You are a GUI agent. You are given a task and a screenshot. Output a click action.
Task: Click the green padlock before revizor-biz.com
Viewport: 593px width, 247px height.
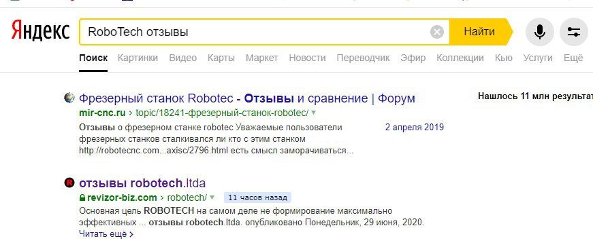tap(82, 197)
